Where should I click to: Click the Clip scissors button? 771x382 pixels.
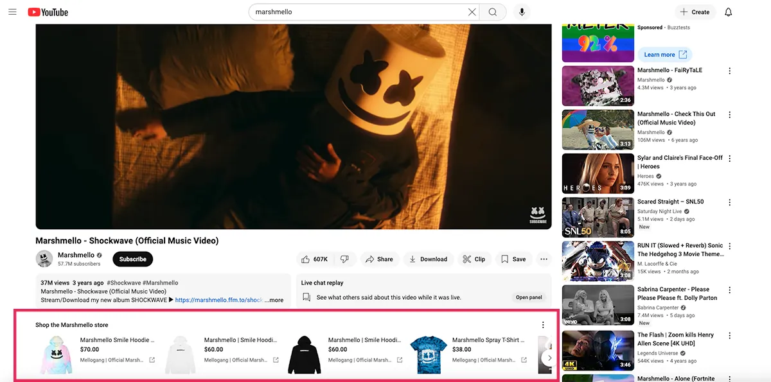point(474,259)
